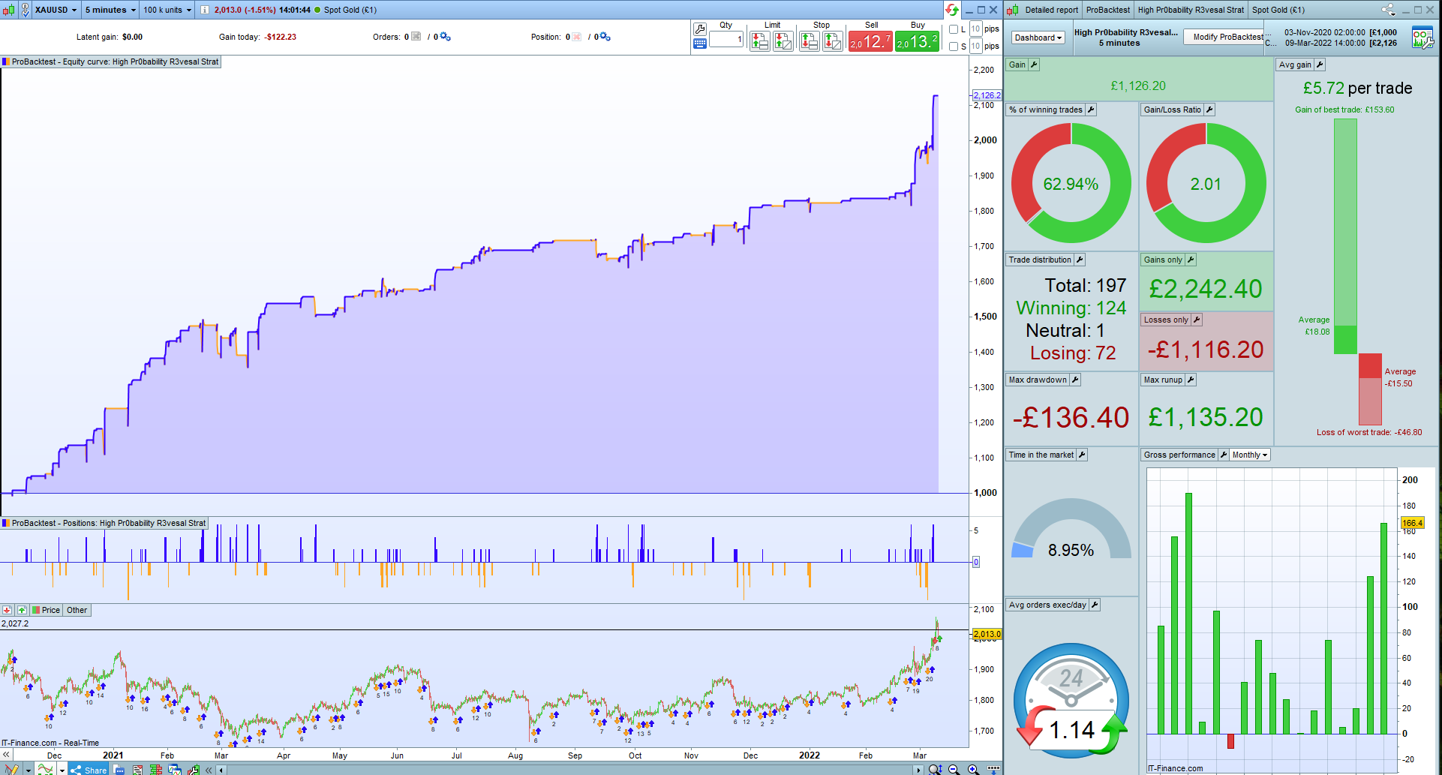Switch to the Detailed report tab
Screen dimensions: 1442x775
[1051, 10]
